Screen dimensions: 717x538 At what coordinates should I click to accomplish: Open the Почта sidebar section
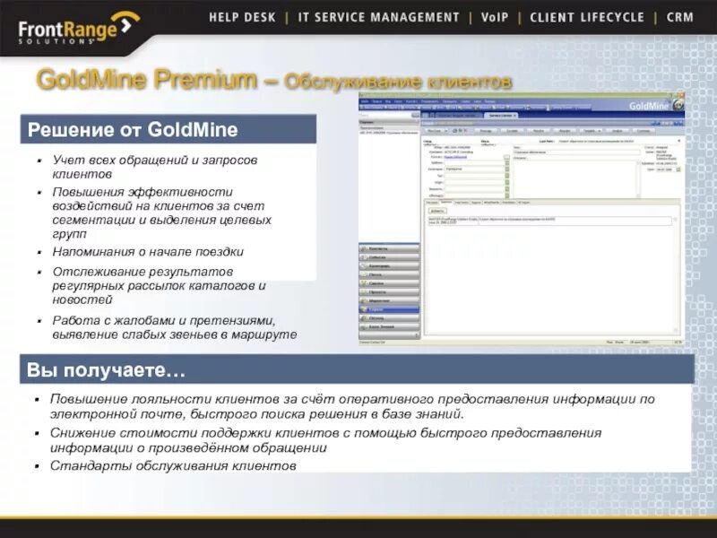389,274
